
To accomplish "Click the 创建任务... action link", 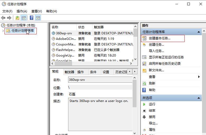I will click(156, 45).
